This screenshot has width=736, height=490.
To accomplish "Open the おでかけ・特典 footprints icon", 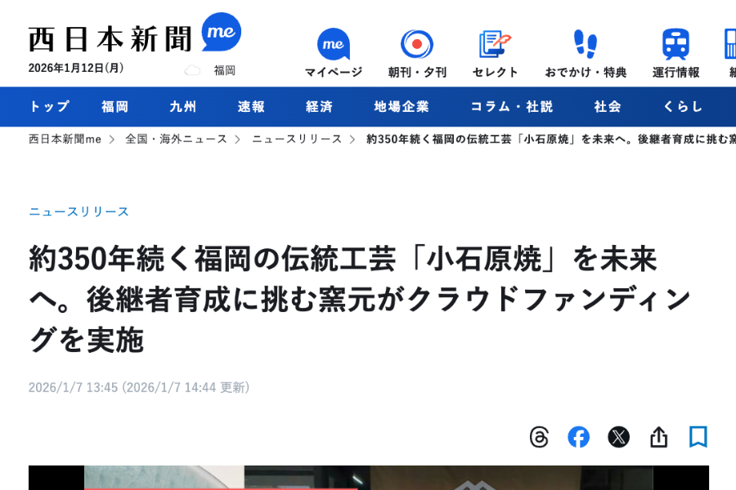I will [x=586, y=43].
